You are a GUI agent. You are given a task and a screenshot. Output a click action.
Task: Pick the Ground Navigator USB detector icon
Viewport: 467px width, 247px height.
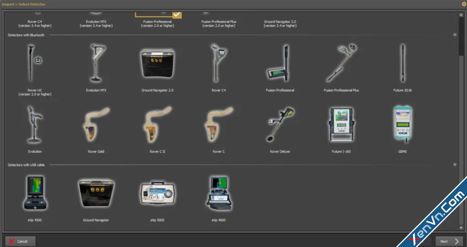[96, 193]
